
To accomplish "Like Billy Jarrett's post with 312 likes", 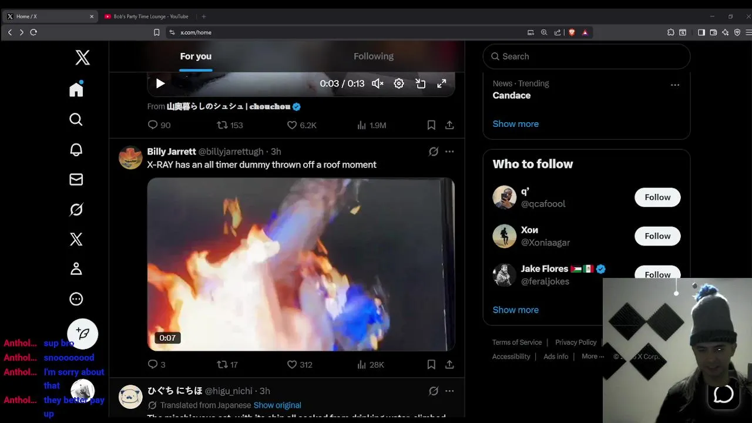I will click(300, 365).
